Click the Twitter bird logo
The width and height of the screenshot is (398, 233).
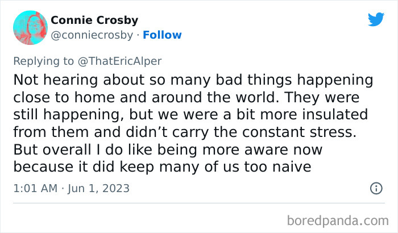tap(376, 19)
